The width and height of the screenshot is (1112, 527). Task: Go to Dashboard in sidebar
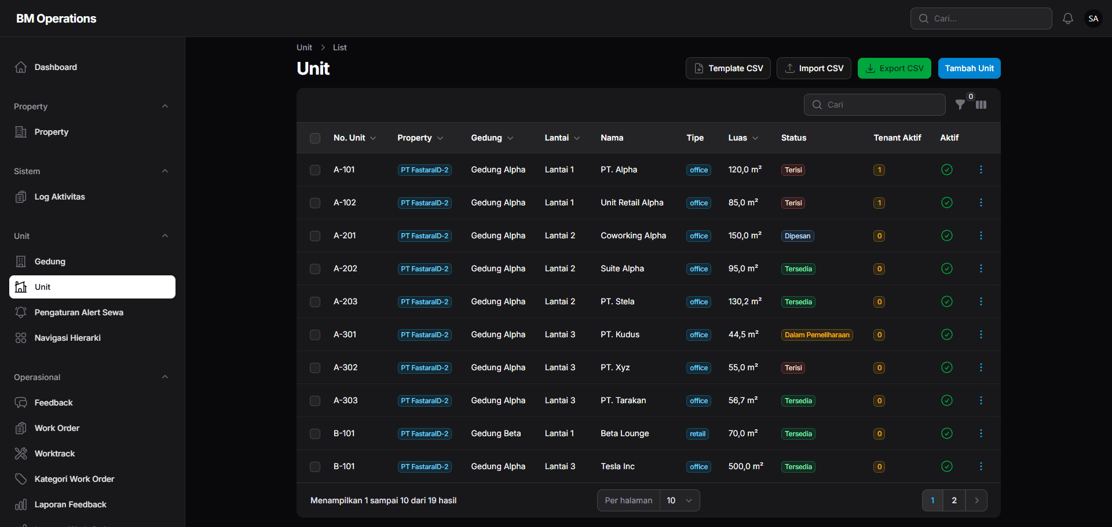(x=92, y=67)
